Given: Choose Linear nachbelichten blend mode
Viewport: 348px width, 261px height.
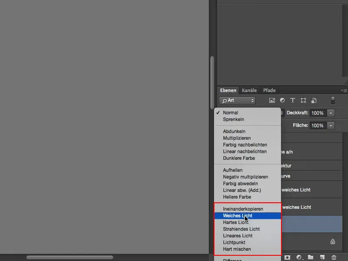Looking at the screenshot, I should 248,151.
